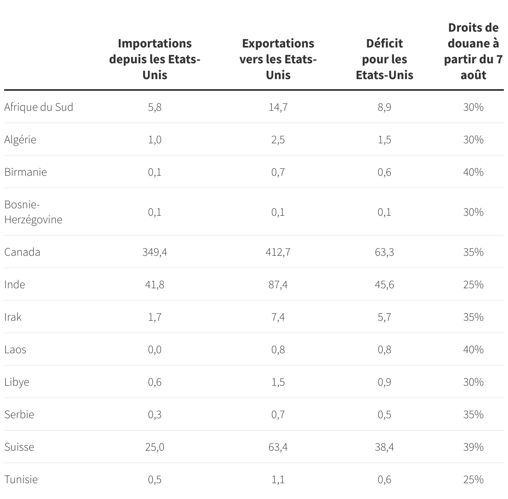The image size is (508, 499).
Task: Click the "Exportations vers les Etats-Unis" column header
Action: tap(278, 59)
